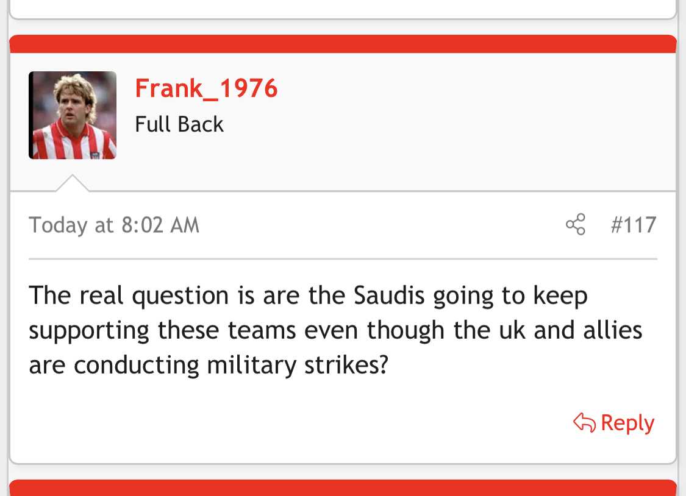686x496 pixels.
Task: Click the Today at 8:02 AM timestamp
Action: pos(114,226)
